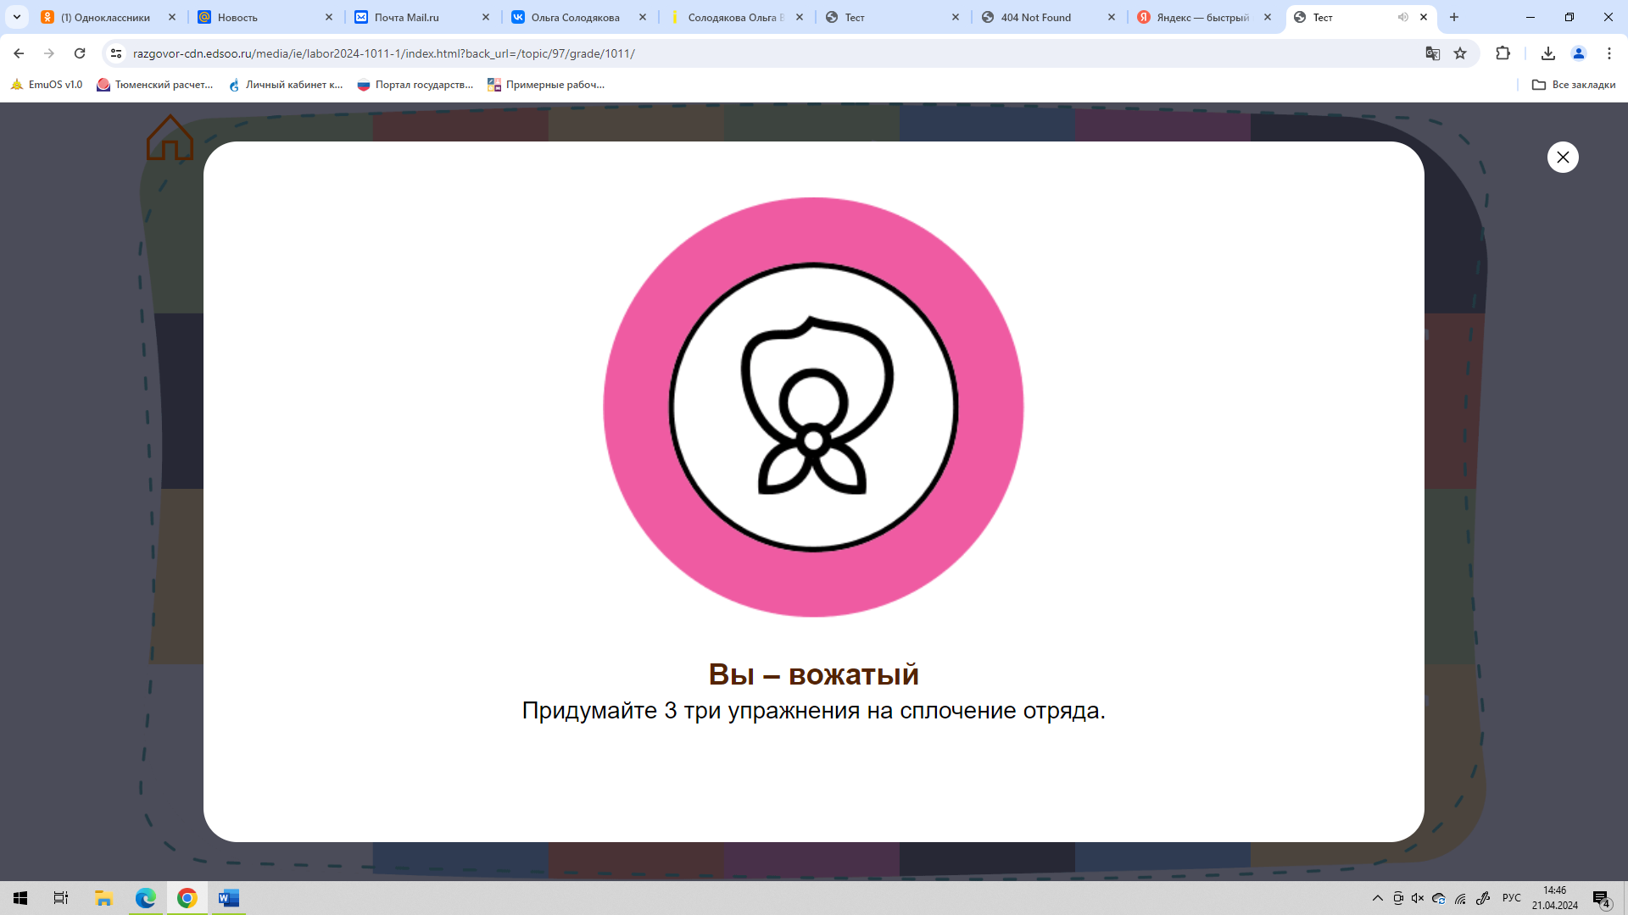Mute the audio on the active Тест tab
The width and height of the screenshot is (1628, 915).
[x=1402, y=17]
